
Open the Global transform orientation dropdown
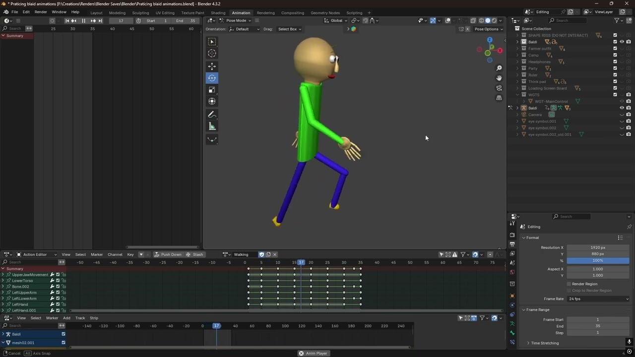[x=336, y=20]
